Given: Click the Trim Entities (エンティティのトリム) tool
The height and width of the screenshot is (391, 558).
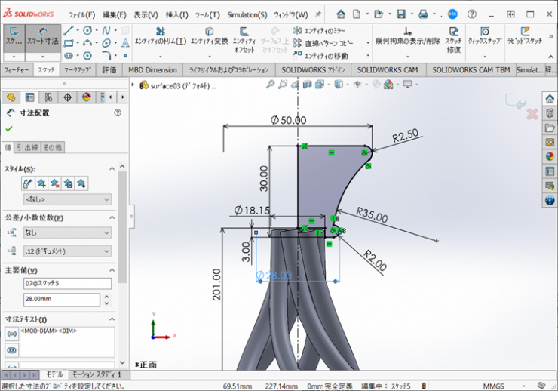Looking at the screenshot, I should (160, 35).
